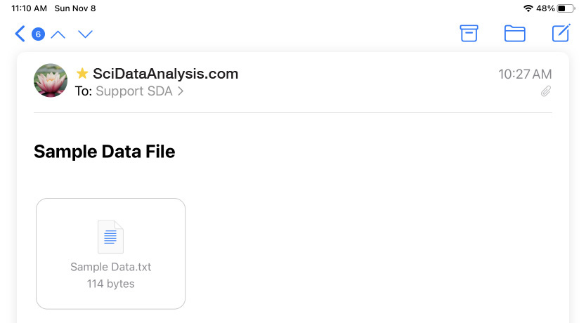
Task: Expand recipient details chevron next to Support SDA
Action: [181, 91]
